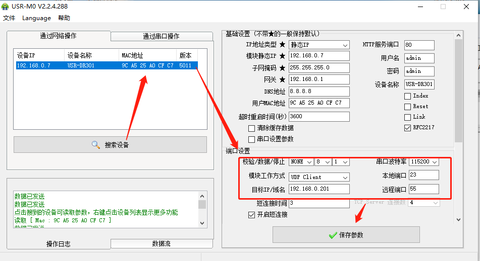Viewport: 480px width, 261px height.
Task: Open the Language menu
Action: pos(36,18)
